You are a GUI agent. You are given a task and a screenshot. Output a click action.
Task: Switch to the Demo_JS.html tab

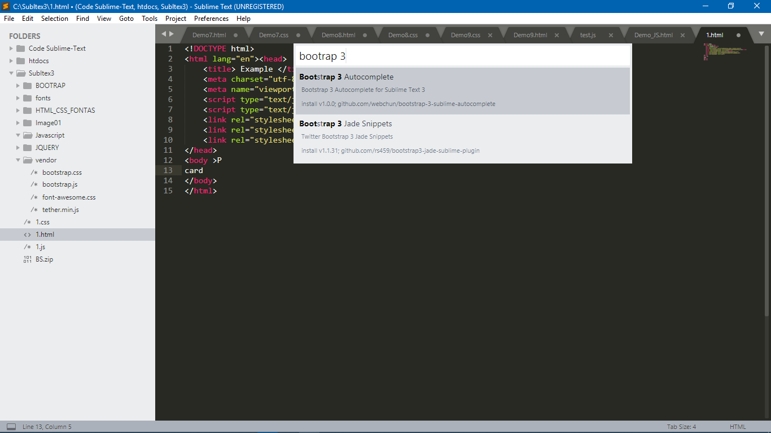point(654,35)
